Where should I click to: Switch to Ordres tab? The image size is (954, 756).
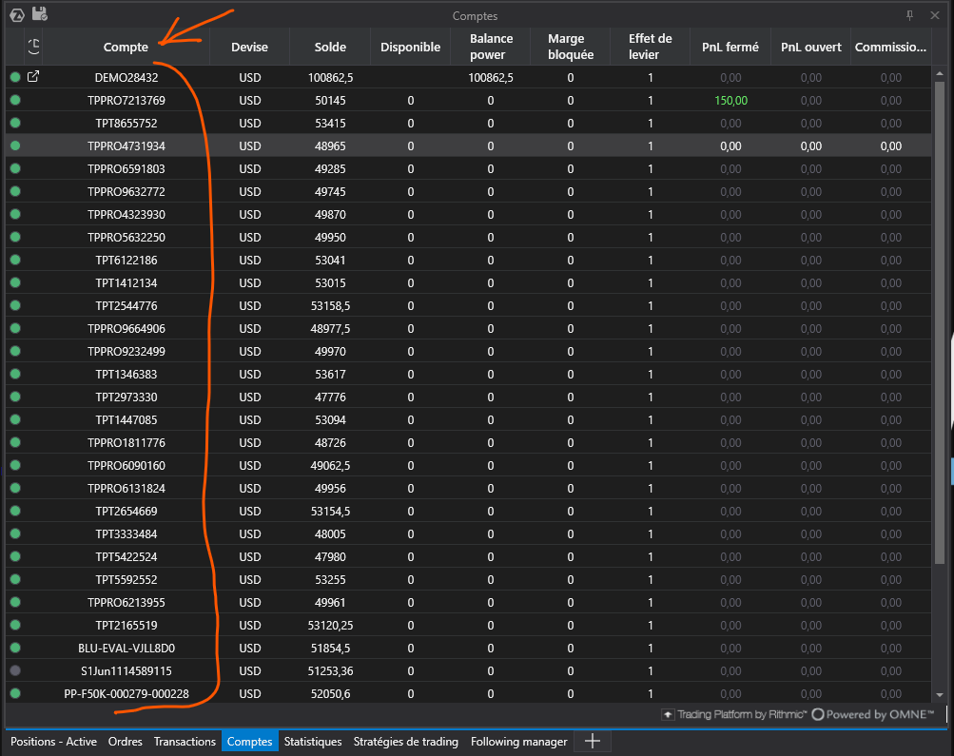point(126,742)
